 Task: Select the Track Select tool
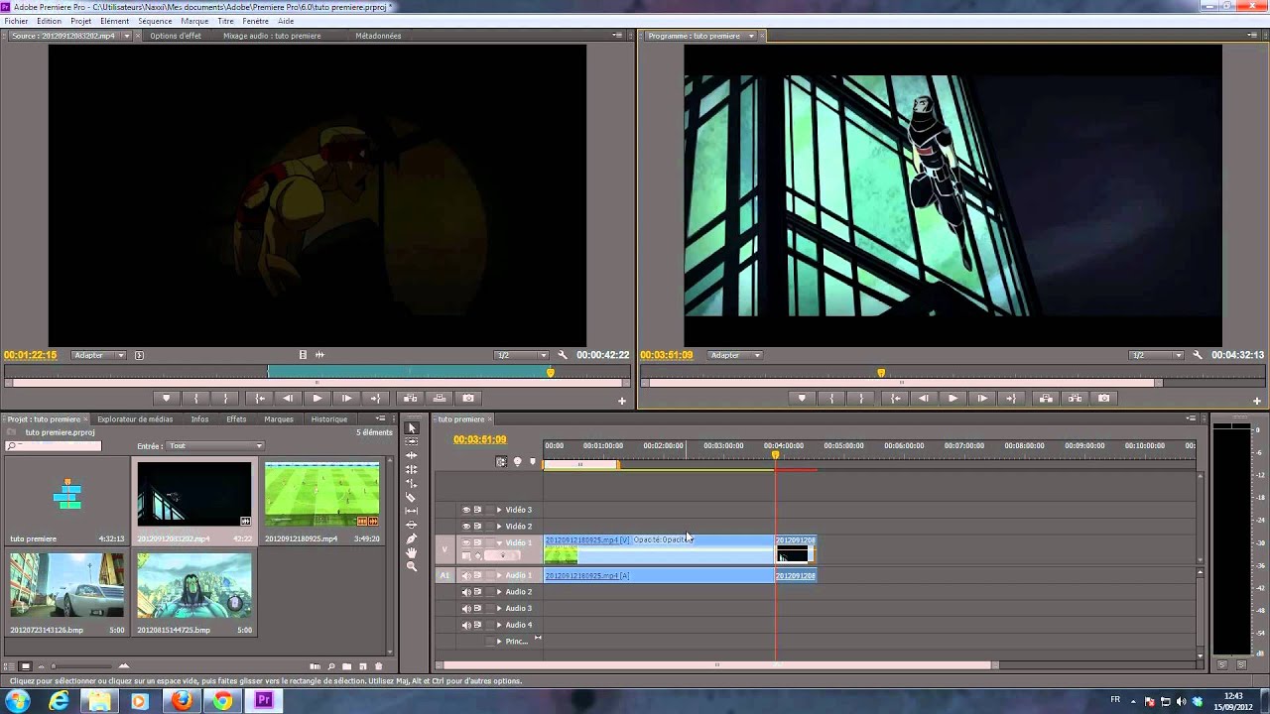tap(412, 441)
